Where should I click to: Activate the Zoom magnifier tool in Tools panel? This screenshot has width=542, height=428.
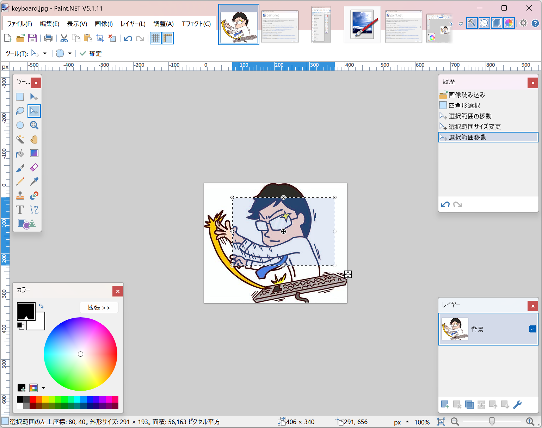[x=34, y=125]
